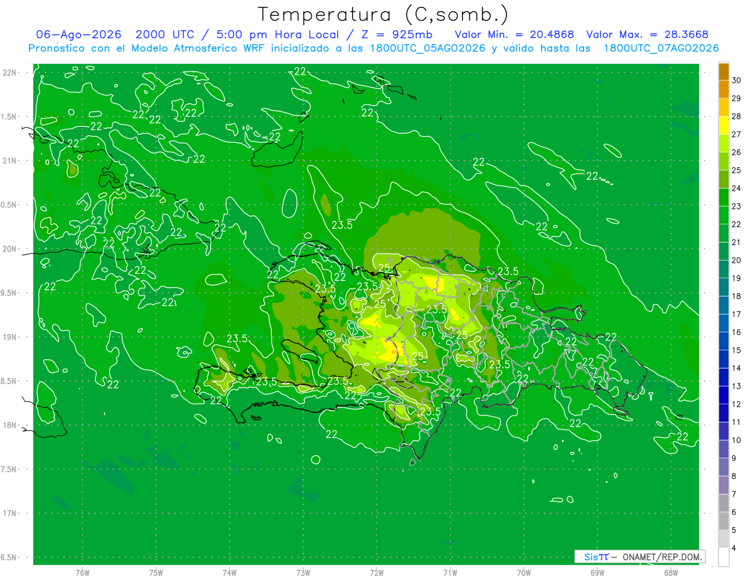This screenshot has width=753, height=581.
Task: Click legend scale value "18"
Action: coord(736,296)
